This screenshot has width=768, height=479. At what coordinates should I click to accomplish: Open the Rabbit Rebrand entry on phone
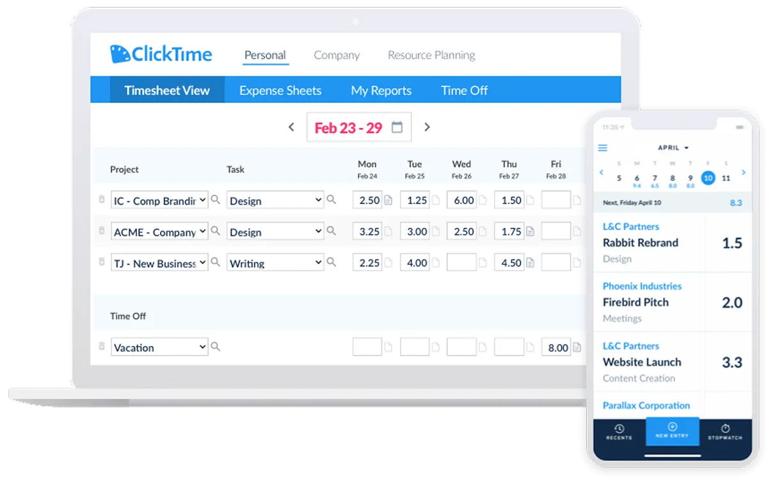tap(673, 242)
